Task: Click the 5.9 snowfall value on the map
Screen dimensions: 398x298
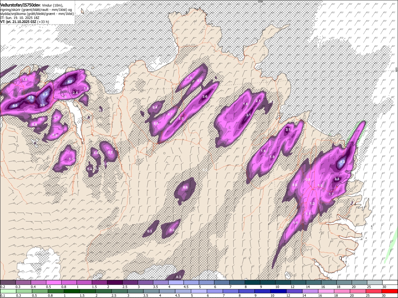Action: coord(31,98)
